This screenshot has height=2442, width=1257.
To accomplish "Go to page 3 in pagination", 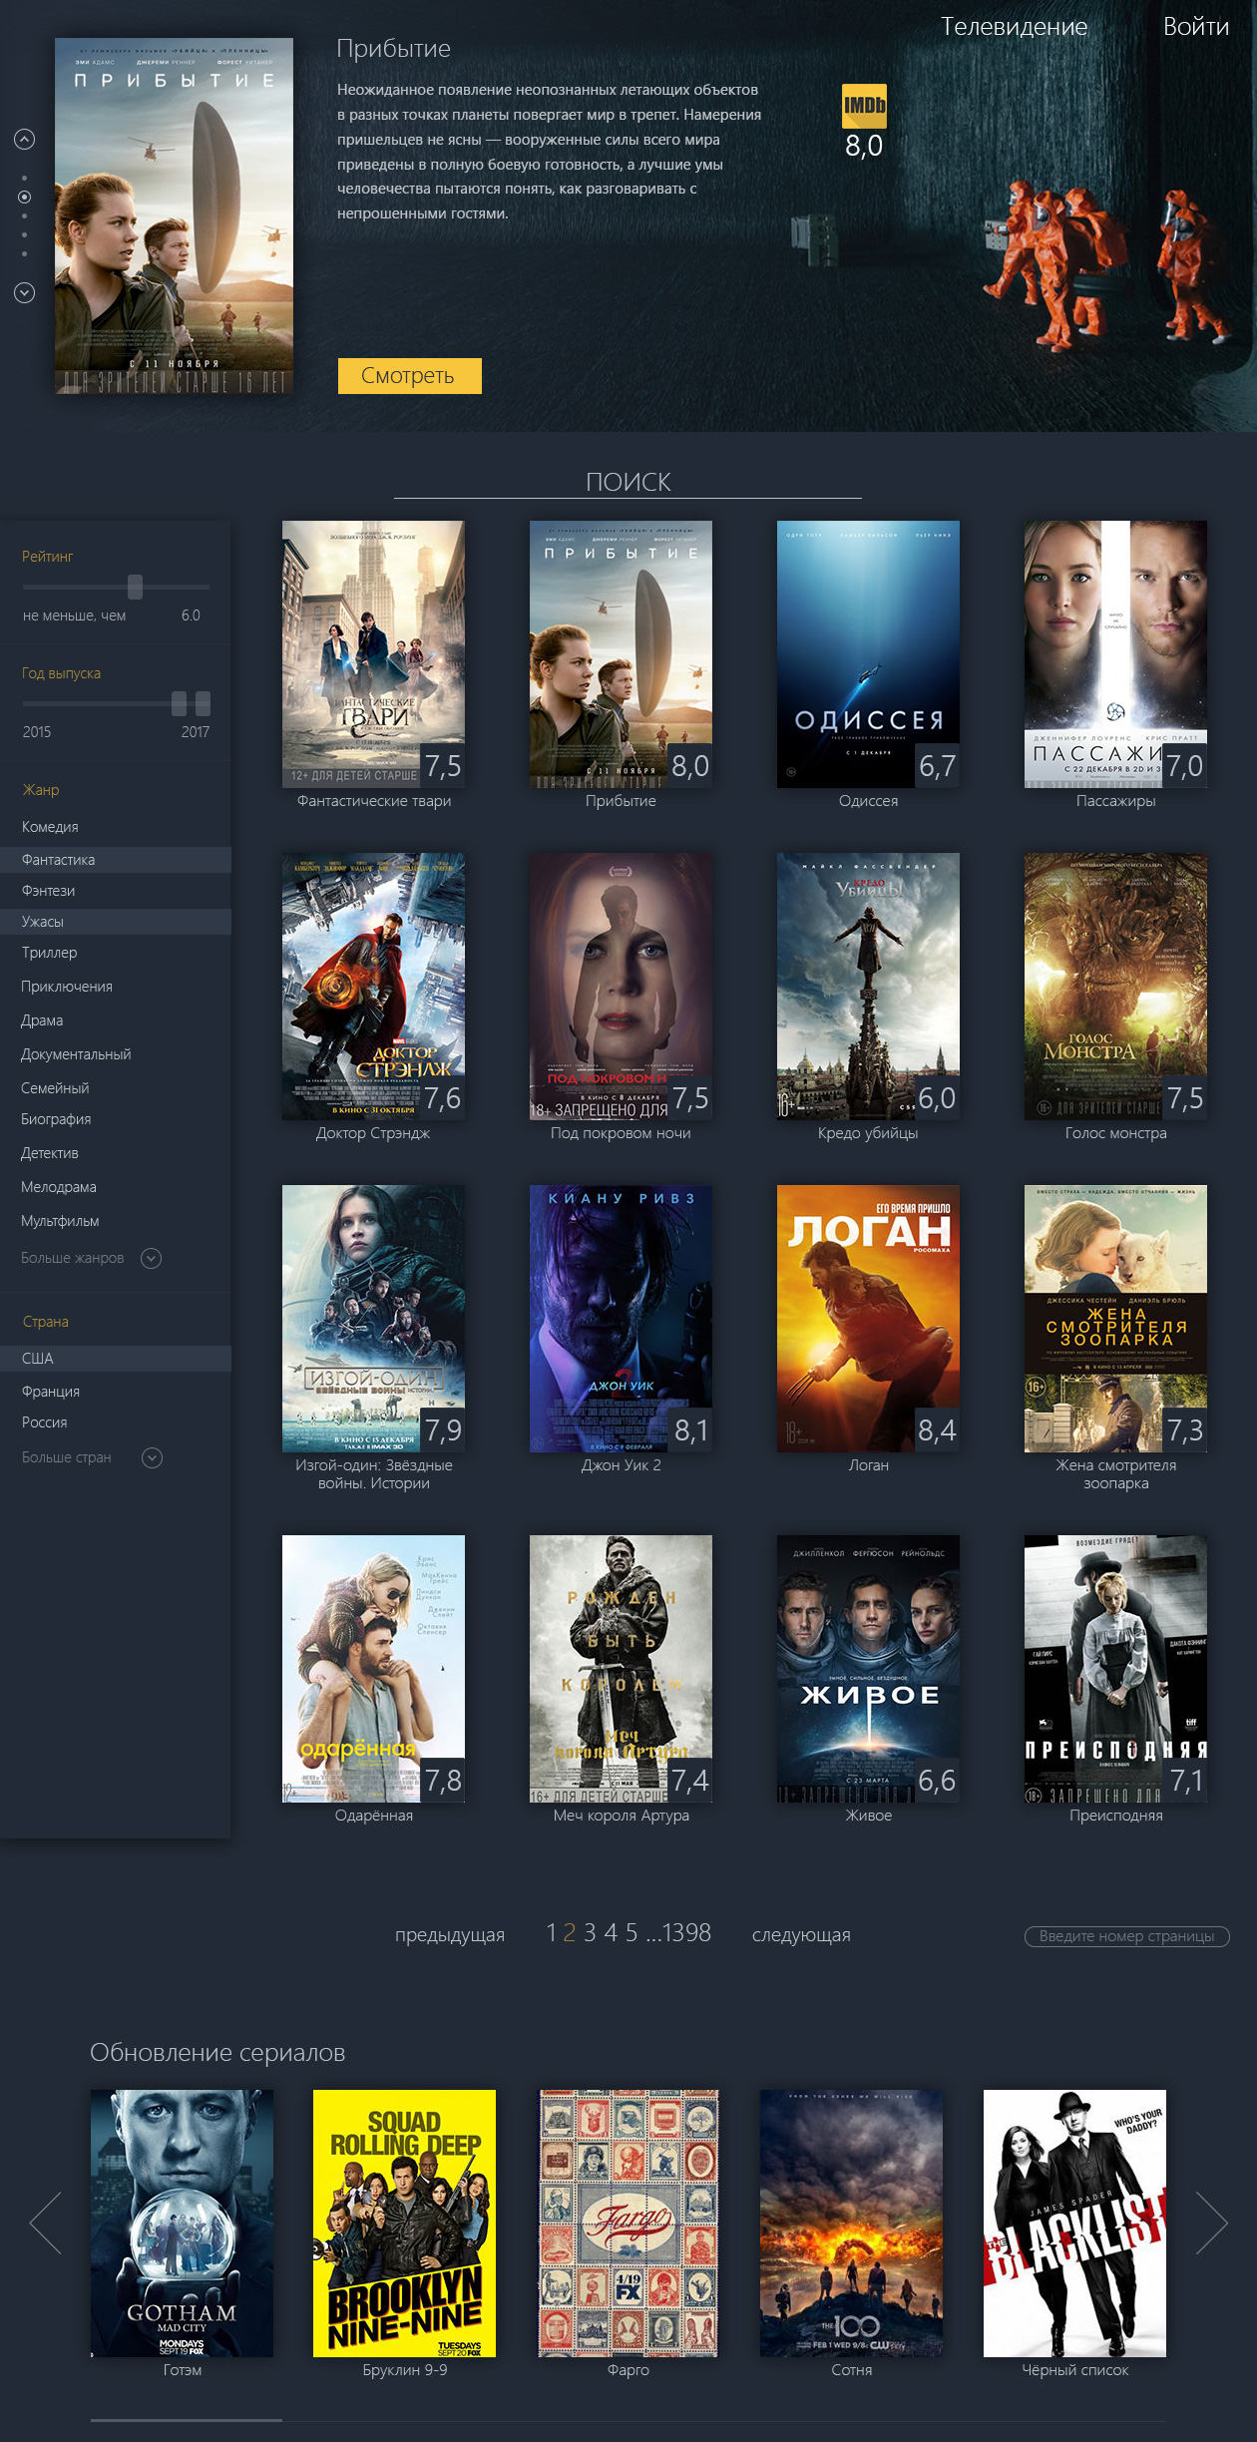I will [x=590, y=1933].
